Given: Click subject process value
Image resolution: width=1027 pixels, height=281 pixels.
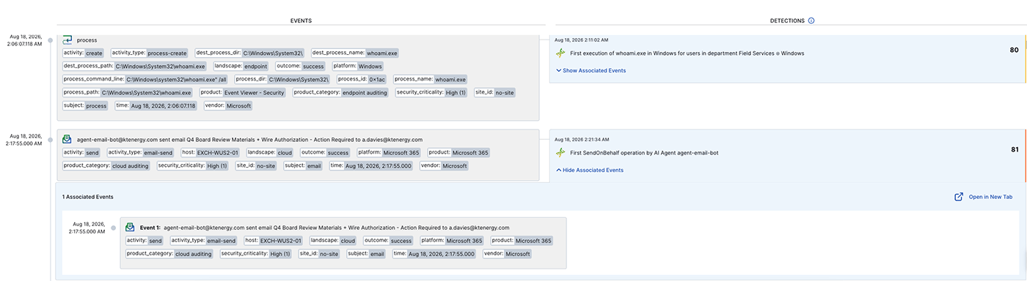Looking at the screenshot, I should click(96, 105).
